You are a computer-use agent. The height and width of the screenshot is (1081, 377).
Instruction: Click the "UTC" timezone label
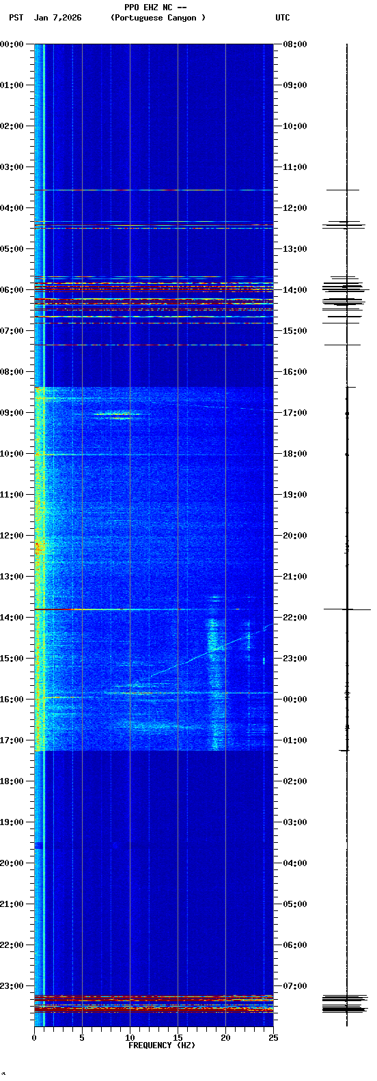pos(283,18)
